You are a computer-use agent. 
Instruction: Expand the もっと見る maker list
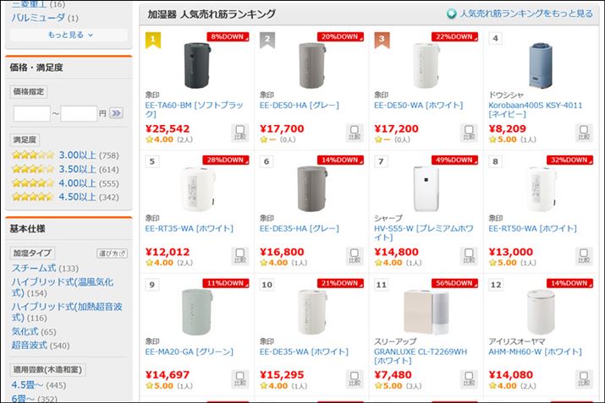(69, 35)
